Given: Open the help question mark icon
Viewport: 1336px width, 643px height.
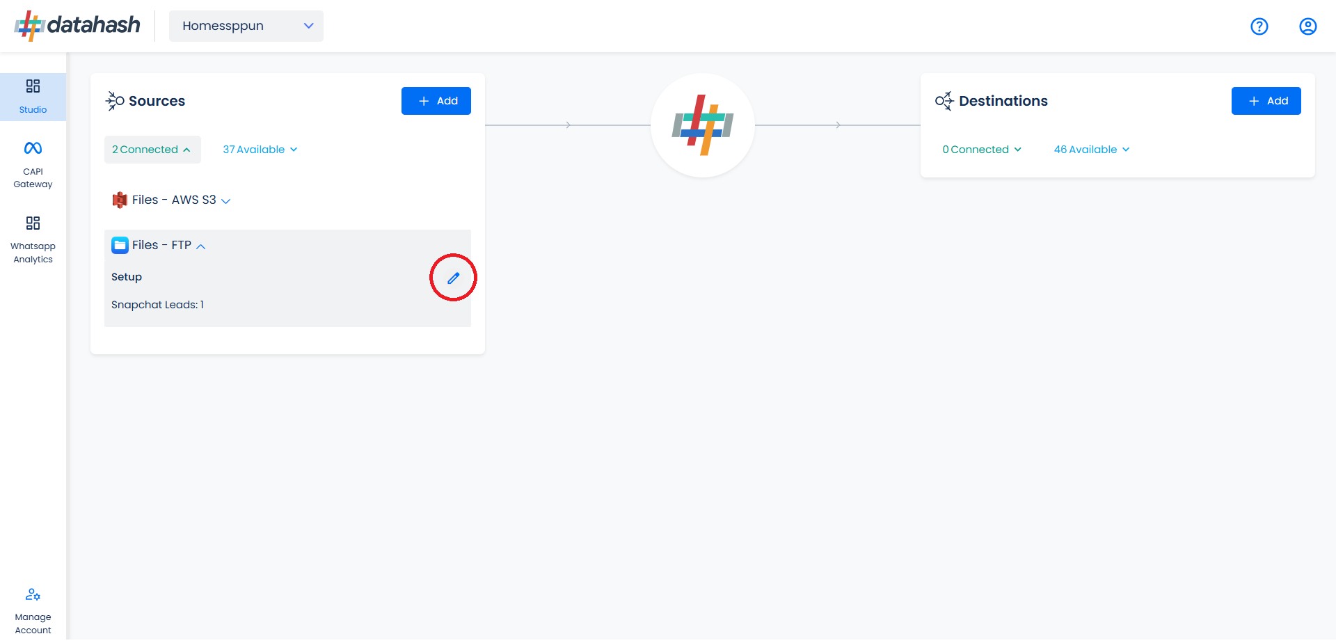Looking at the screenshot, I should pos(1259,26).
